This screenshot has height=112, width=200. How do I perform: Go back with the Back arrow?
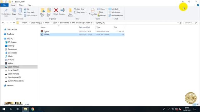(3, 23)
